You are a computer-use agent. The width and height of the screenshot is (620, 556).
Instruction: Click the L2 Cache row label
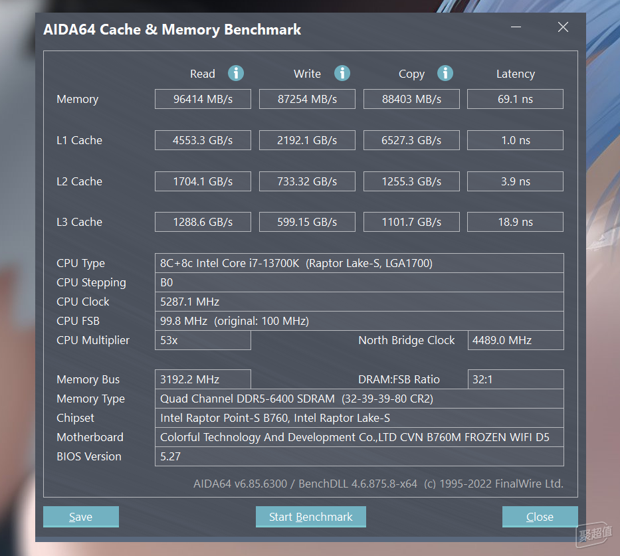(x=80, y=181)
